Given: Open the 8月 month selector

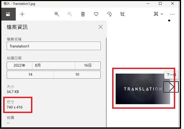Looking at the screenshot, I should point(53,66).
